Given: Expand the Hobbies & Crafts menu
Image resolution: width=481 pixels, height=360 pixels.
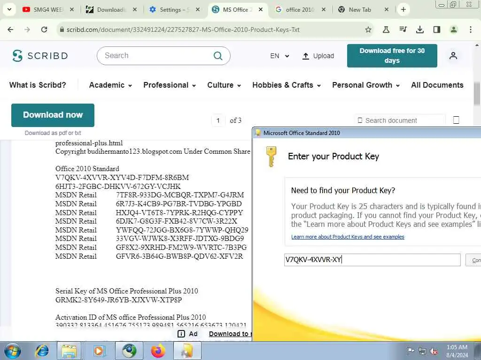Looking at the screenshot, I should [x=287, y=85].
